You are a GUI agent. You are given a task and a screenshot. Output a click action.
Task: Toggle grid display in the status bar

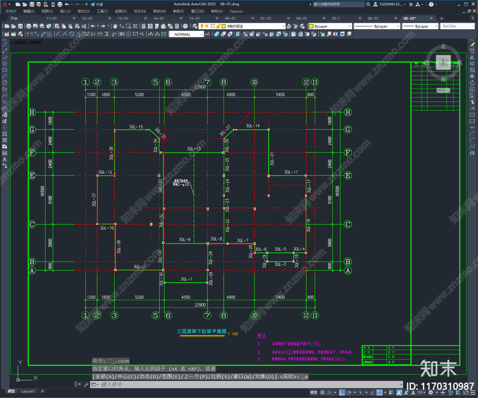[x=322, y=393]
